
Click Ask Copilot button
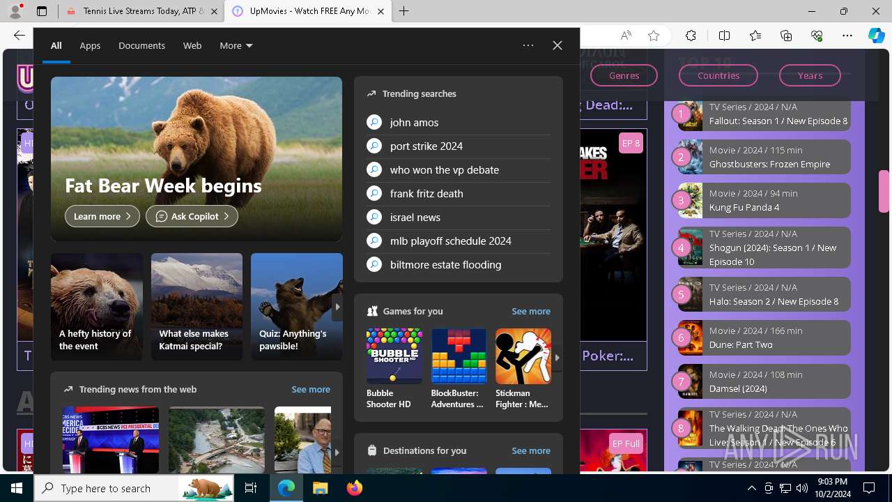(x=192, y=216)
